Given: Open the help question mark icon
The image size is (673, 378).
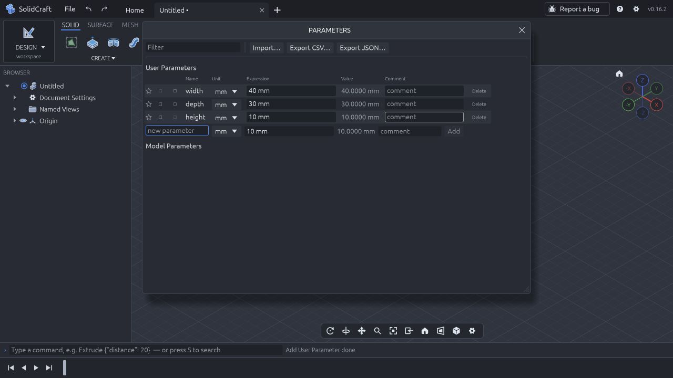Looking at the screenshot, I should [620, 9].
